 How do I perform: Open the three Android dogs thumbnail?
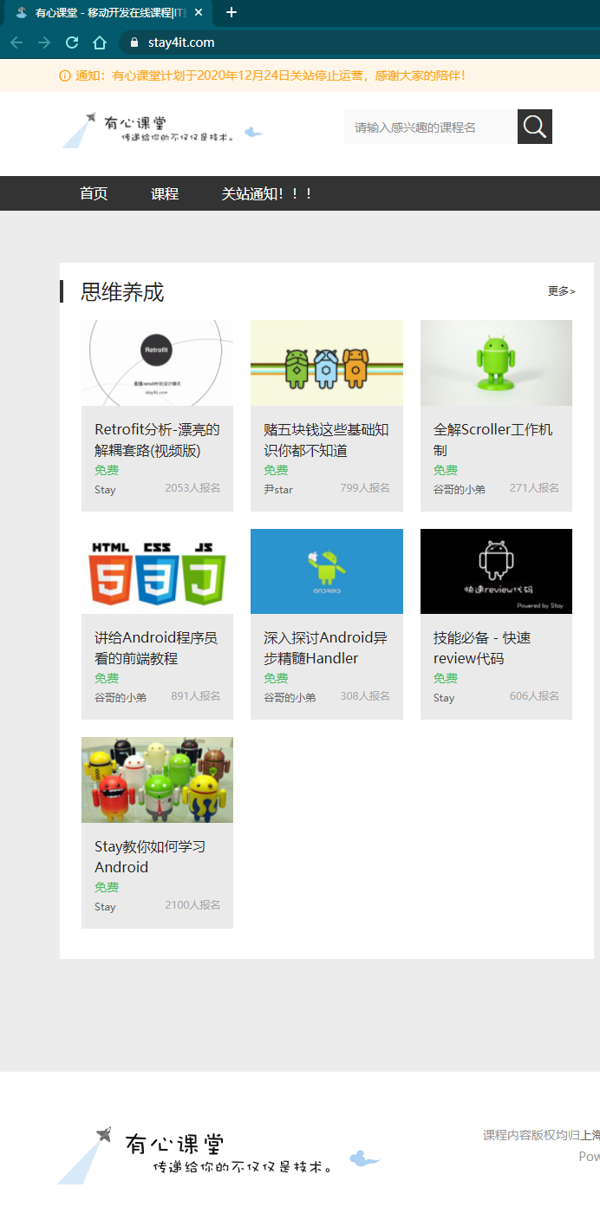tap(327, 362)
